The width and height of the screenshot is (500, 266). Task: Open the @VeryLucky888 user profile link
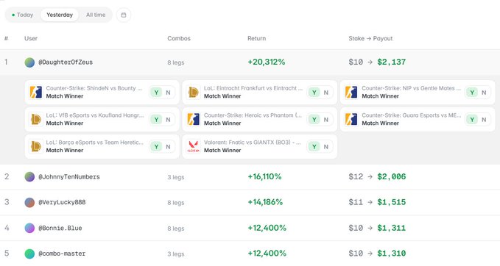[x=62, y=202]
